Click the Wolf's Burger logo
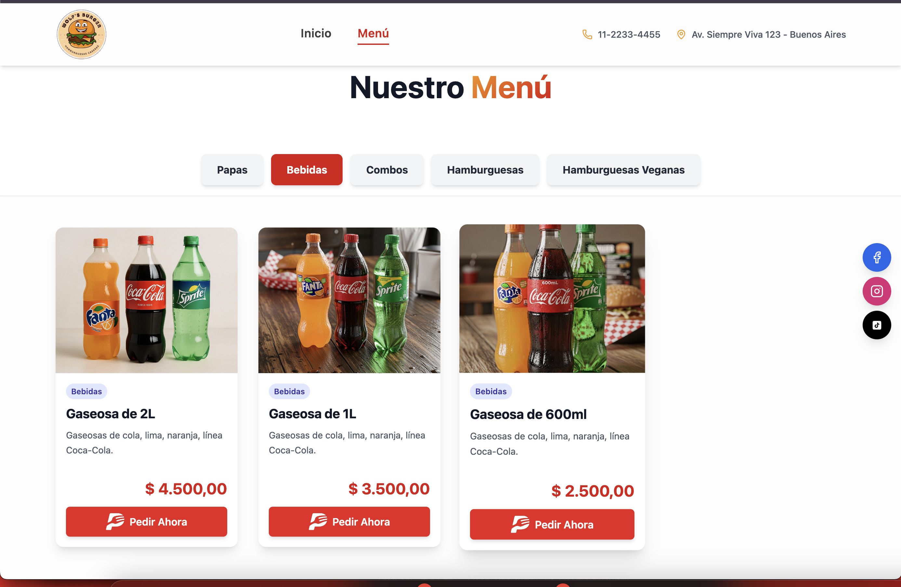 [x=81, y=34]
